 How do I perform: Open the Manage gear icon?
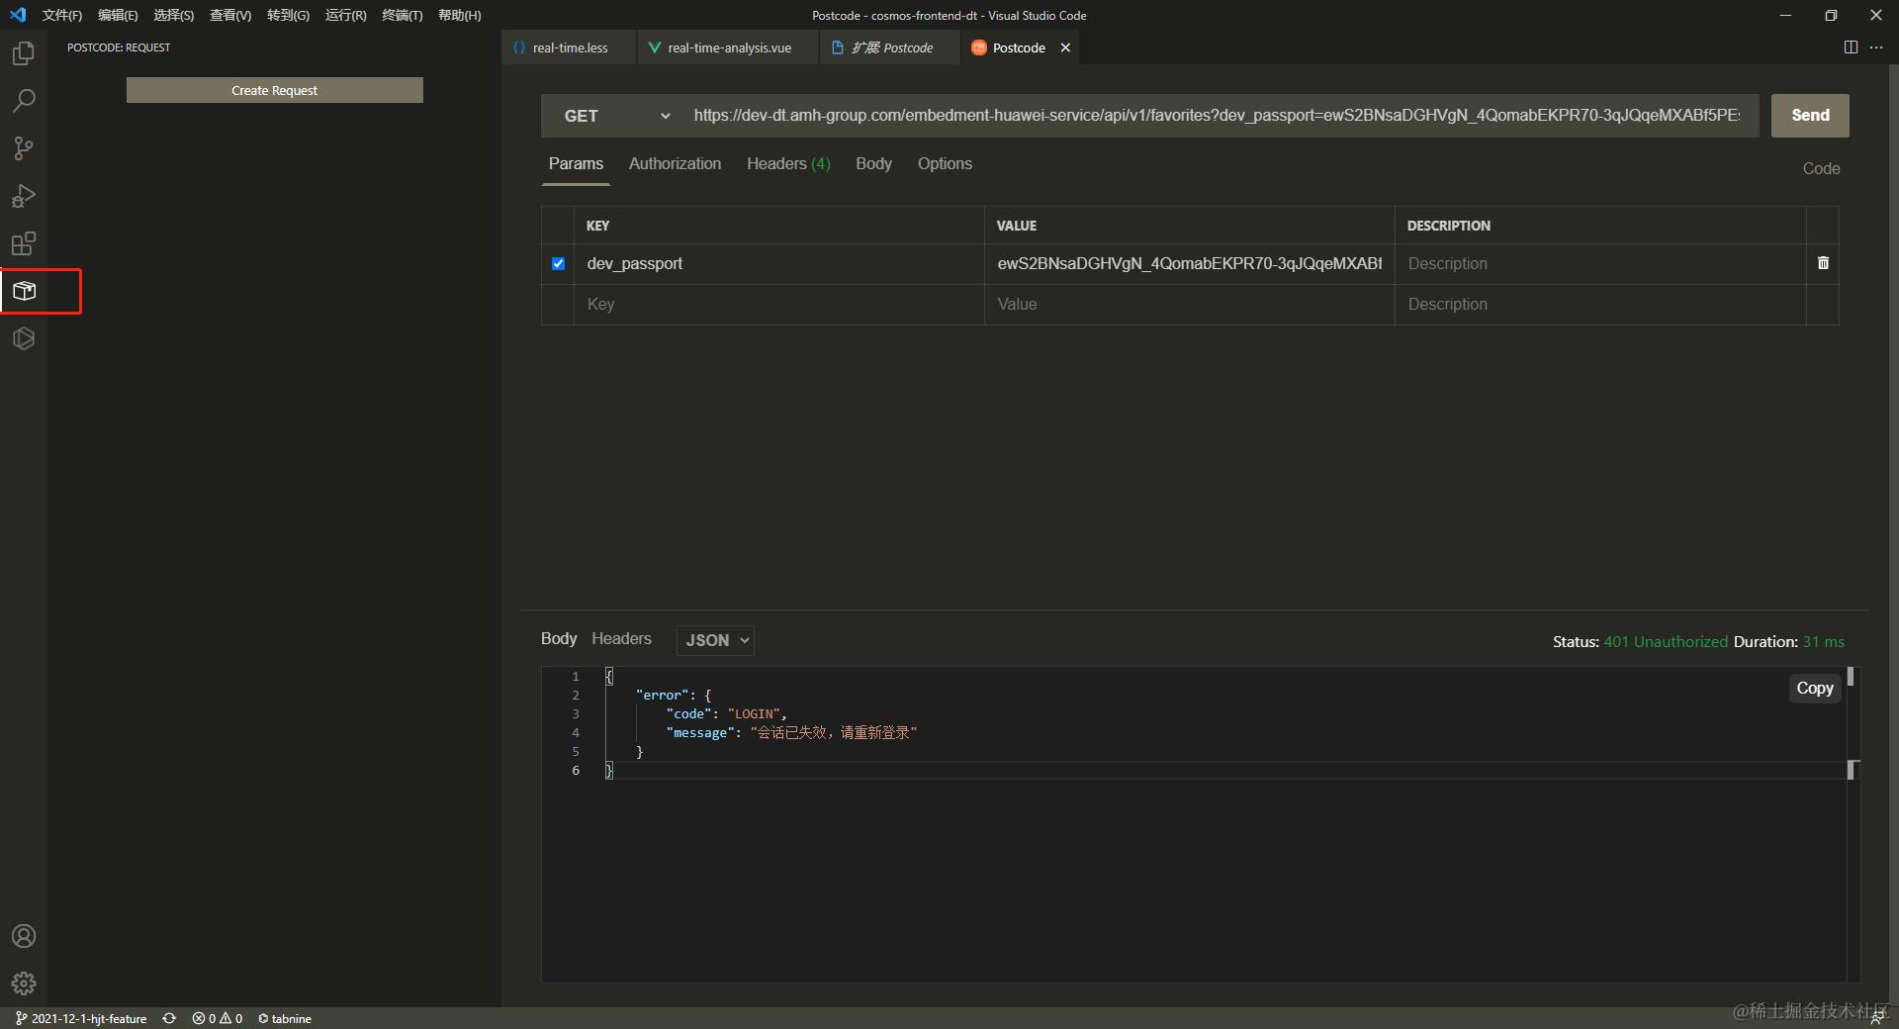point(24,983)
